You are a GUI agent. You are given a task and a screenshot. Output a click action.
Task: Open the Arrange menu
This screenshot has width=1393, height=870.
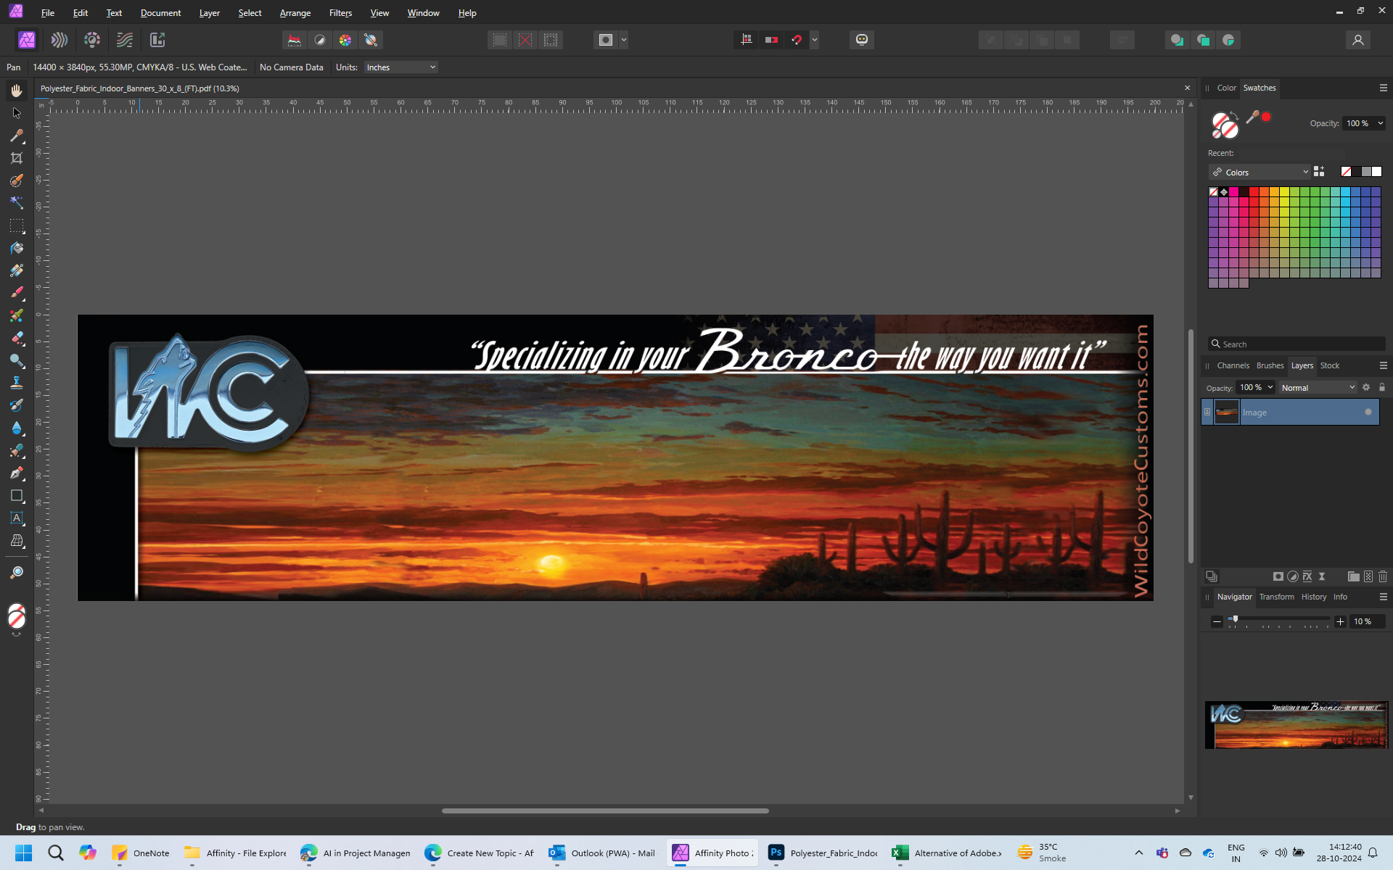click(x=295, y=13)
